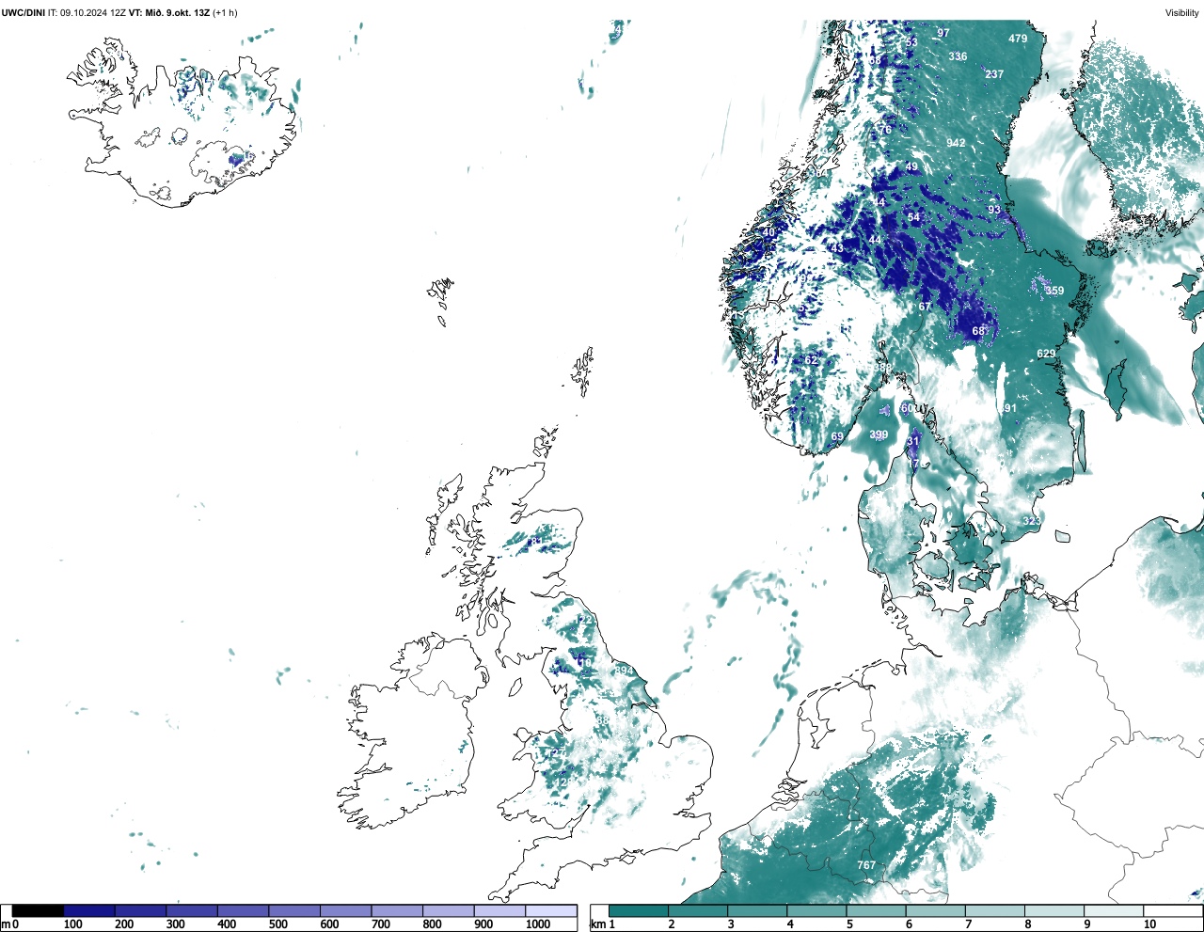Click the visibility value 399 near Skagerrak
The width and height of the screenshot is (1204, 932).
tap(879, 434)
